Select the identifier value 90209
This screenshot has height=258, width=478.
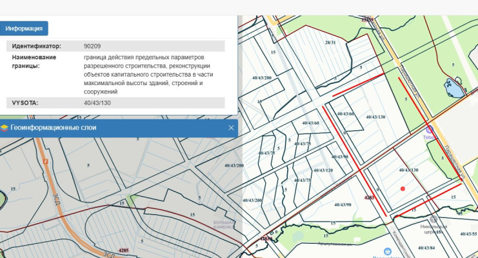92,46
